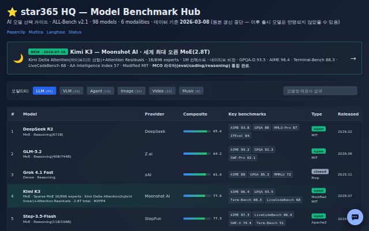Click the open badge in DeepSeek R2 row
This screenshot has width=369, height=231.
coord(318,129)
